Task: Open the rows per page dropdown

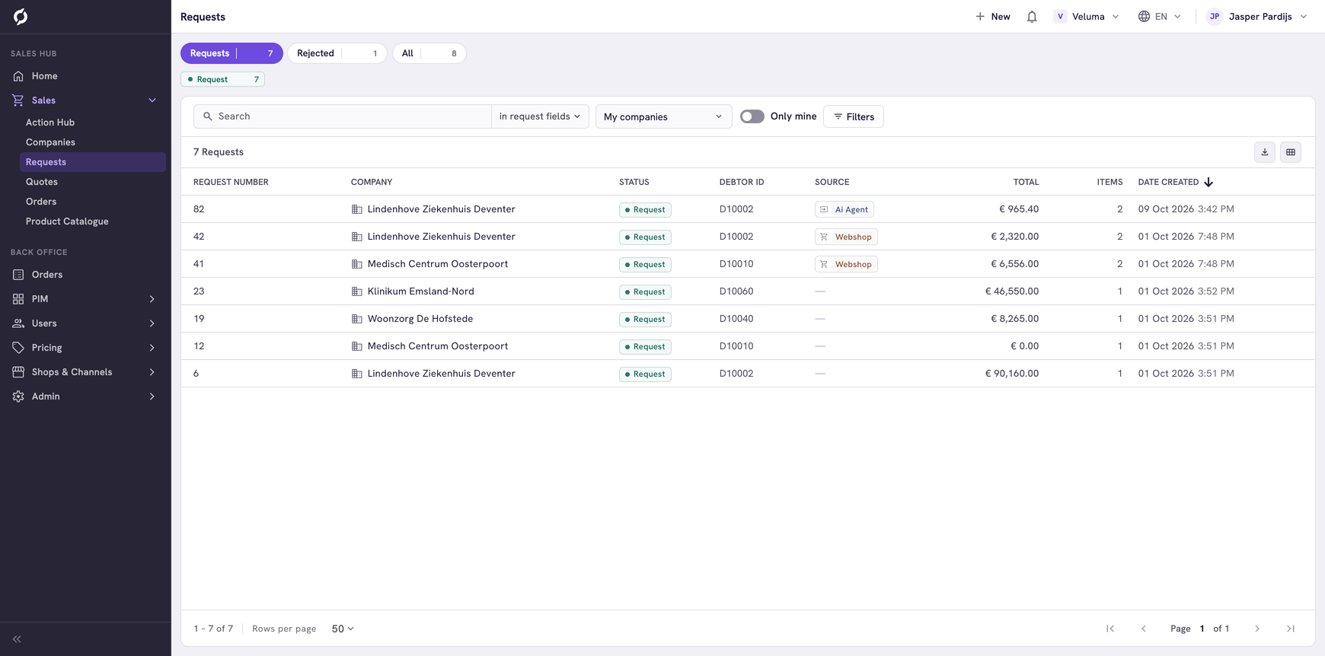Action: [x=343, y=629]
